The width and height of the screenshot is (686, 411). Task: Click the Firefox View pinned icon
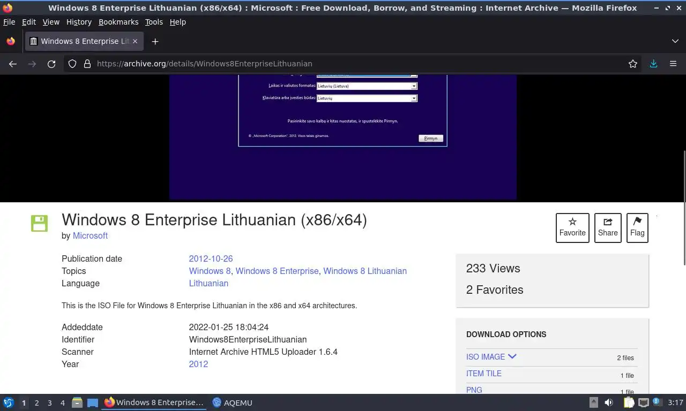11,41
